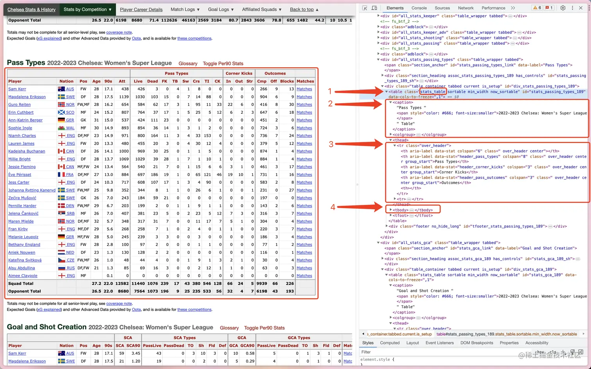Open the Network tab

466,8
